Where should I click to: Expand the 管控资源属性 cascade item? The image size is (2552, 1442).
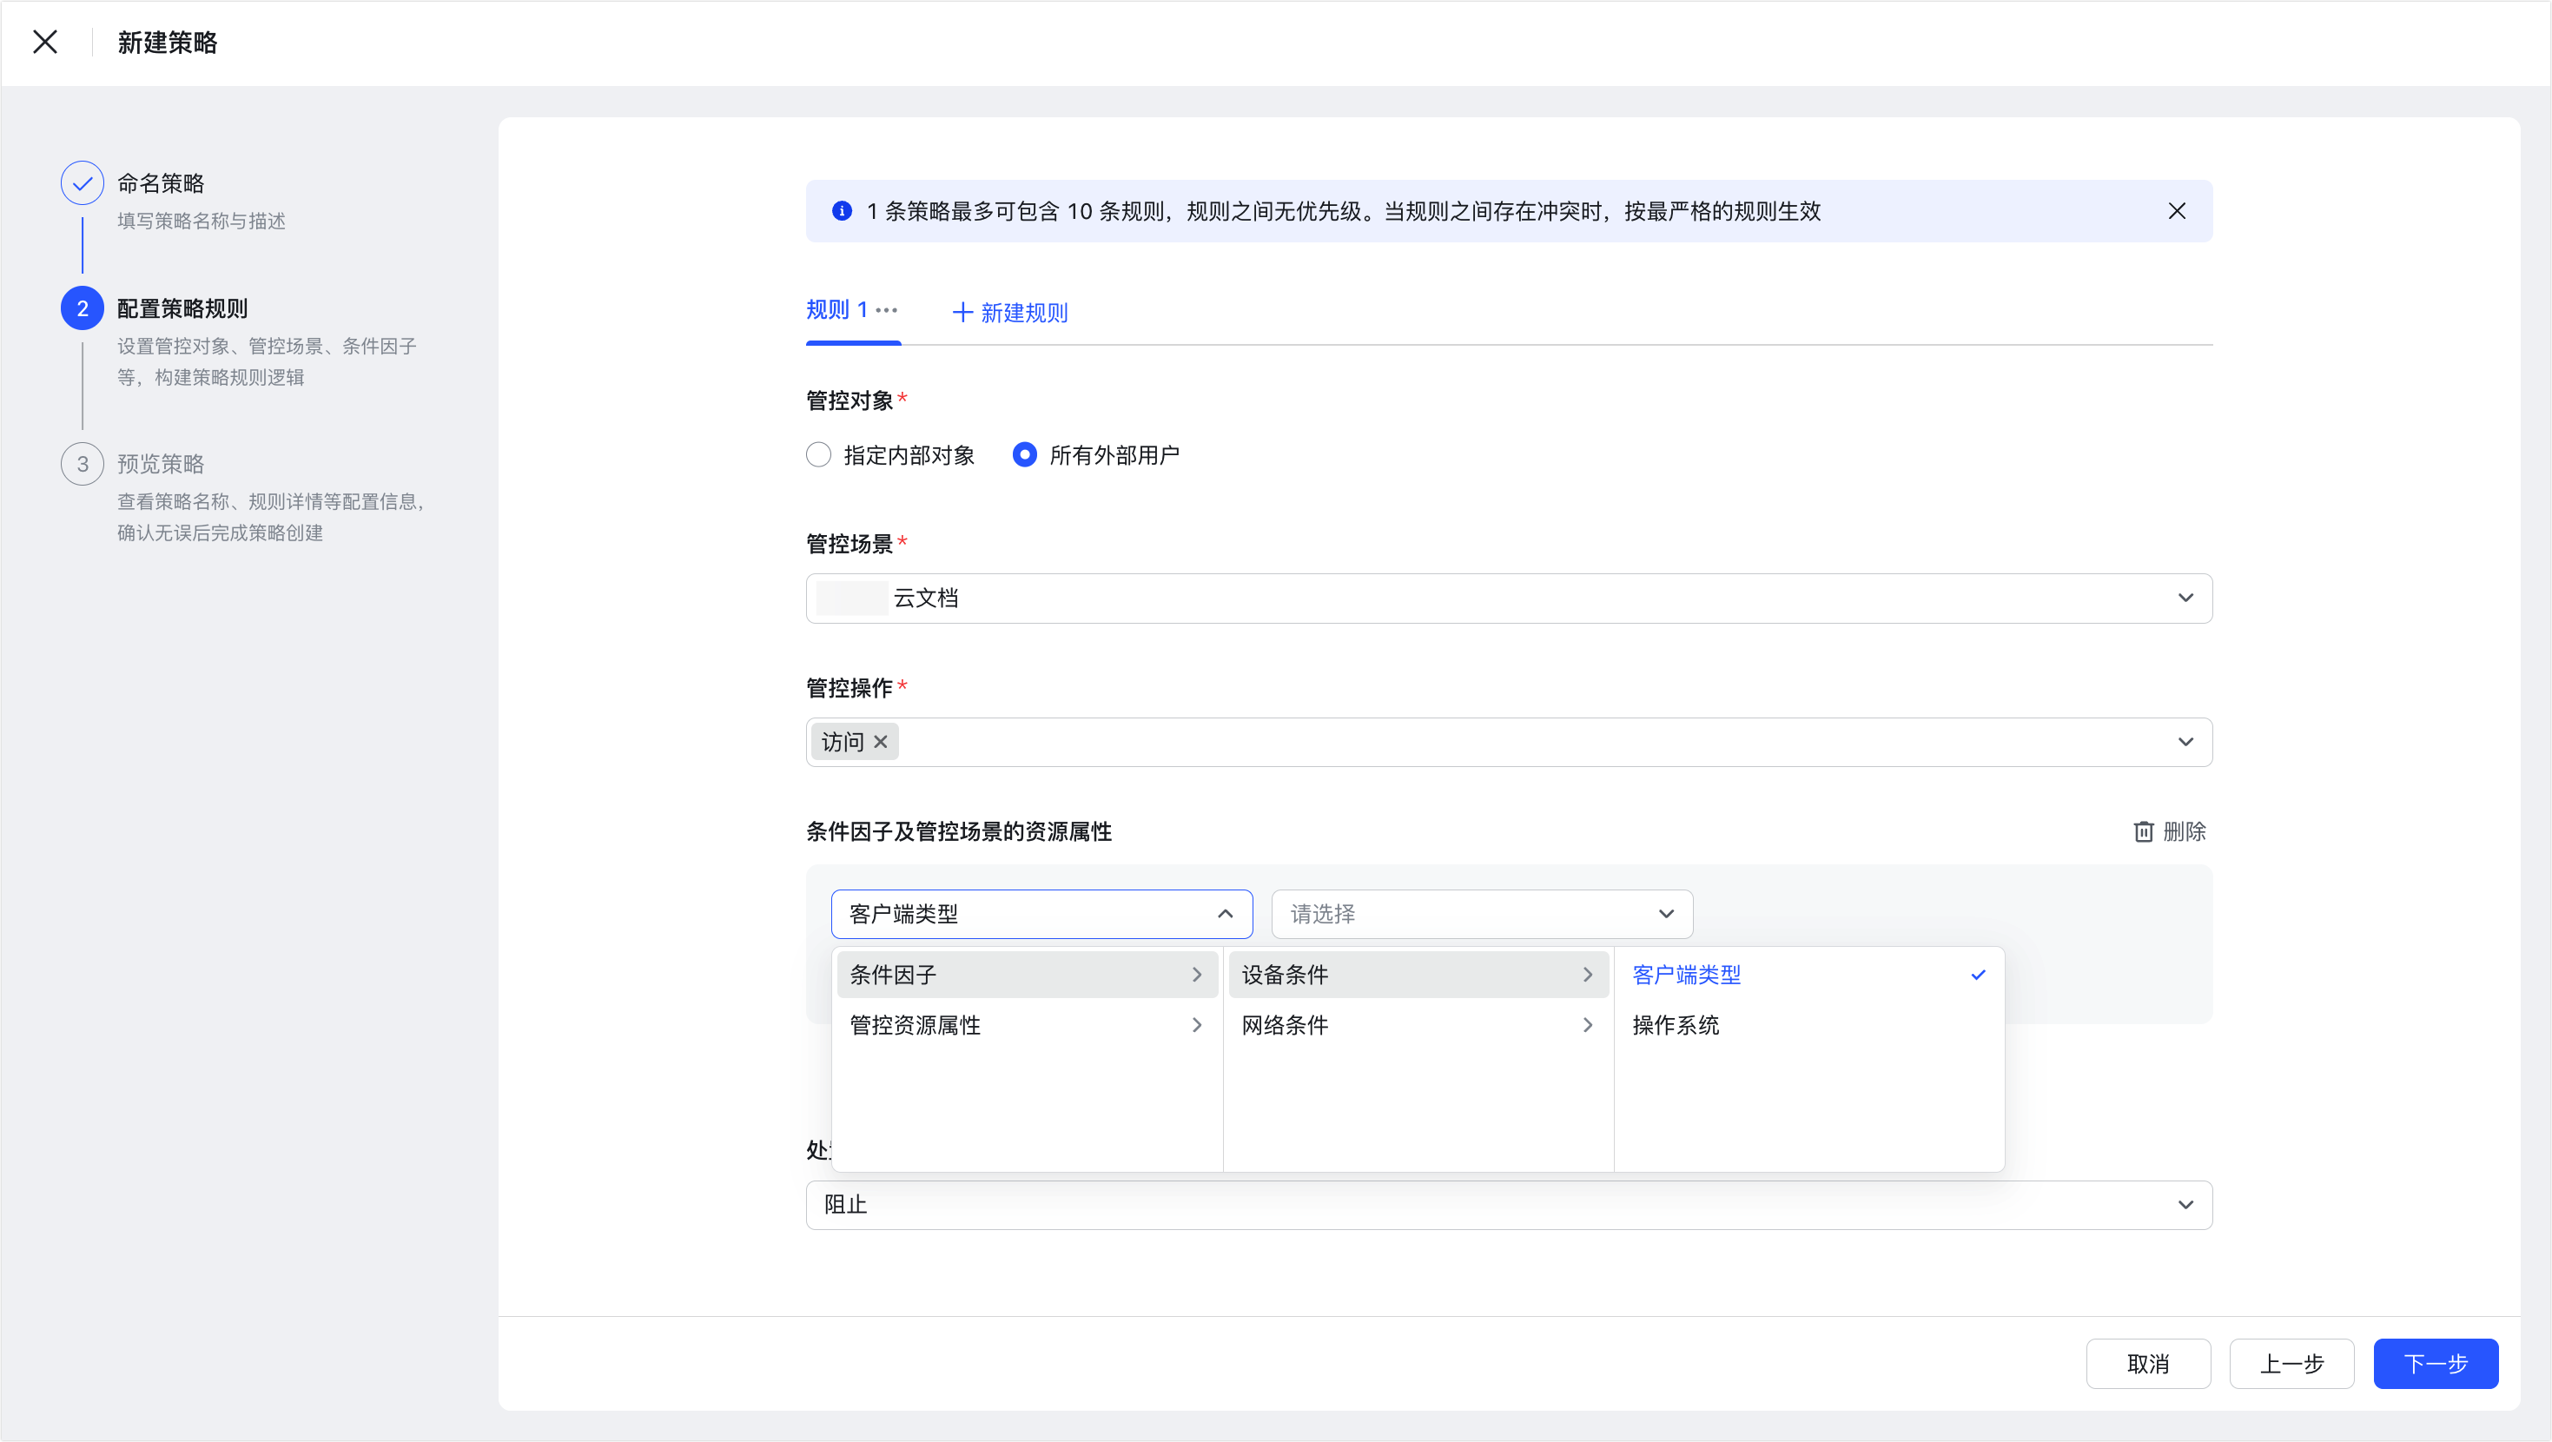tap(1027, 1025)
